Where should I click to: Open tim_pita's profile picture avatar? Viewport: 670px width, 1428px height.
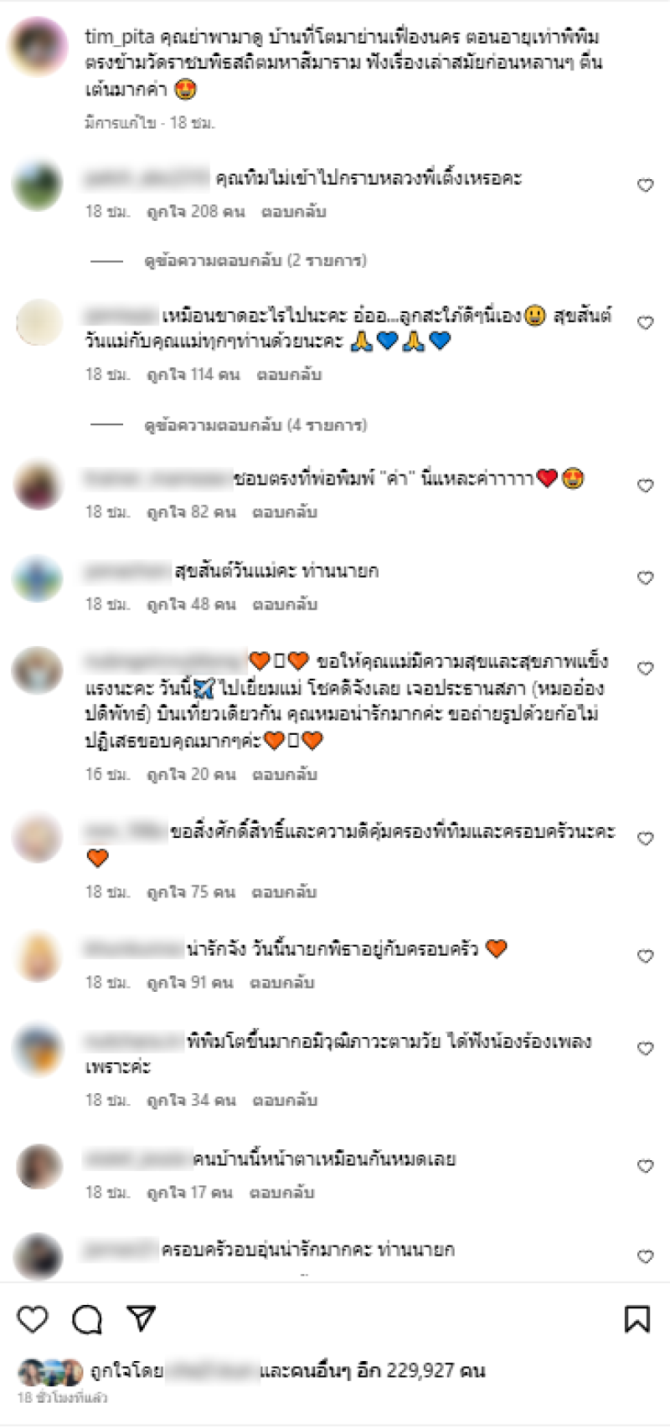click(38, 47)
